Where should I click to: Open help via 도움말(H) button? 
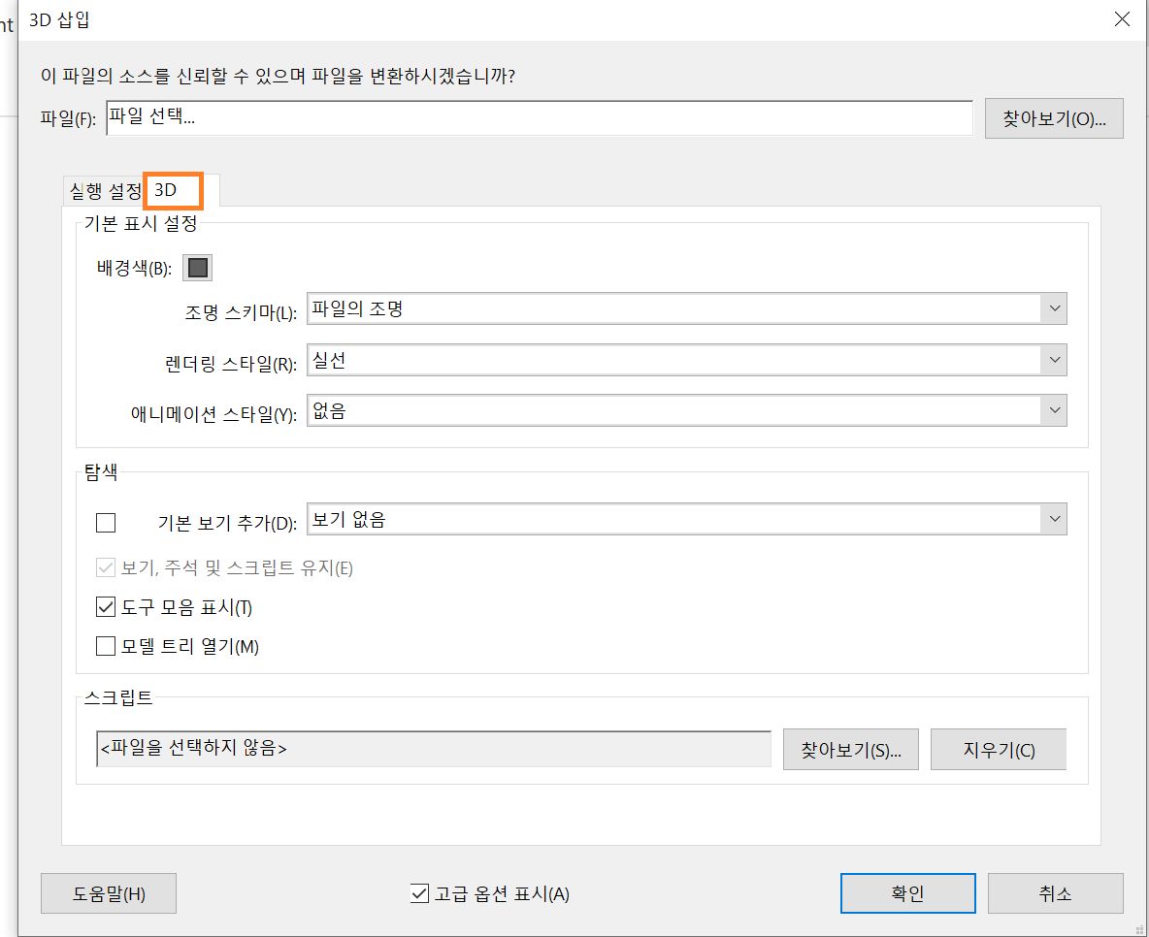pos(108,893)
